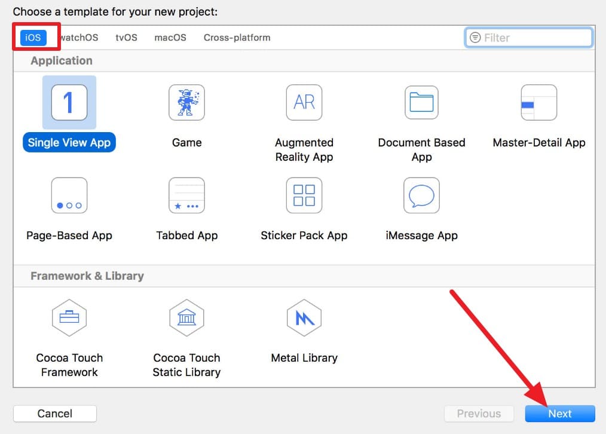This screenshot has height=434, width=606.
Task: Click the filter icon in the search field
Action: coord(475,38)
